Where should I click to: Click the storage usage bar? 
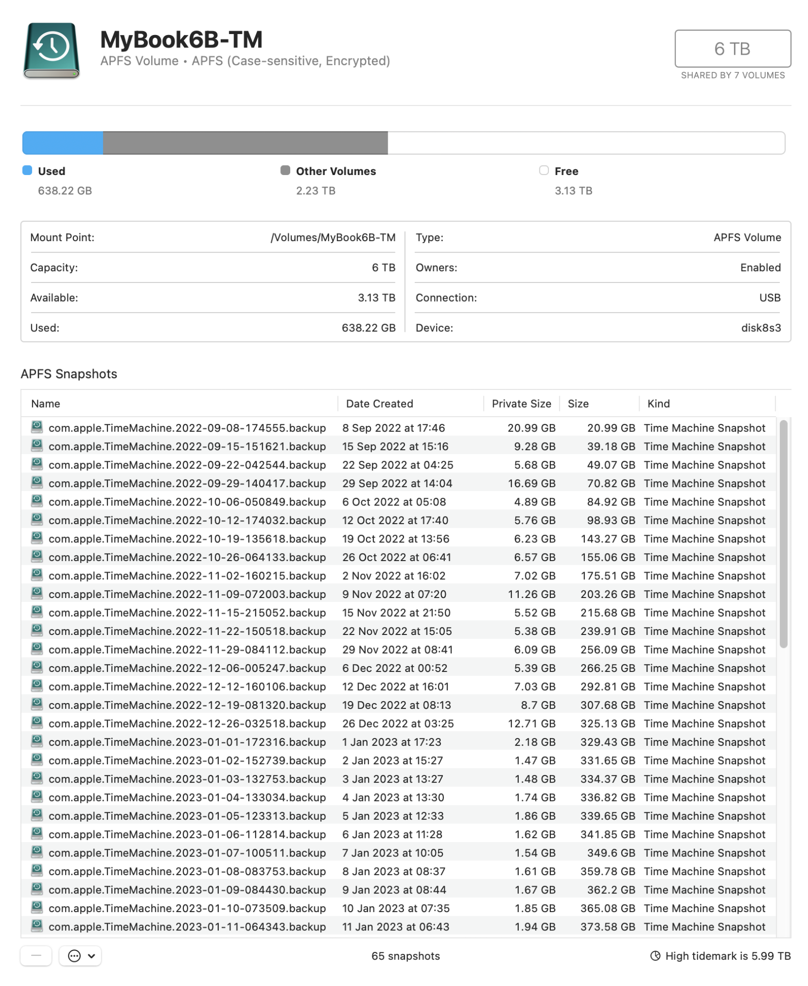(x=404, y=143)
